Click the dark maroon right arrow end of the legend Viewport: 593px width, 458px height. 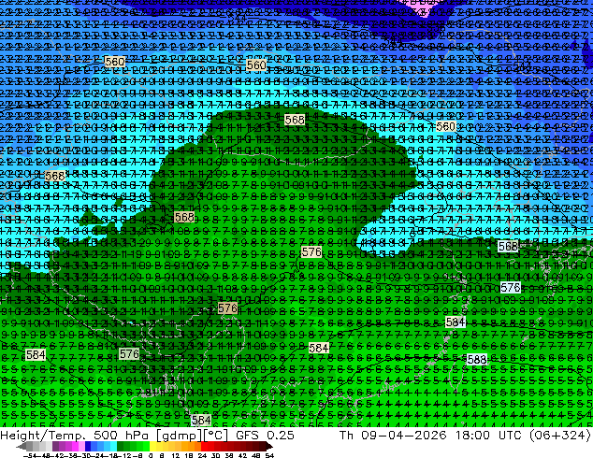click(x=269, y=446)
